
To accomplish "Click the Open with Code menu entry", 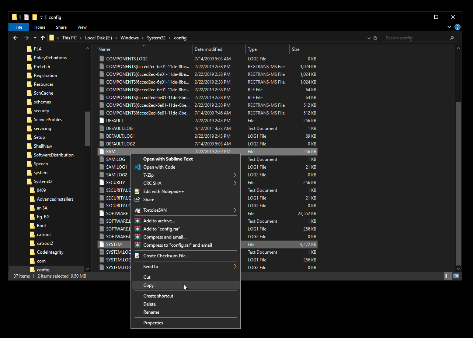I will (x=159, y=167).
